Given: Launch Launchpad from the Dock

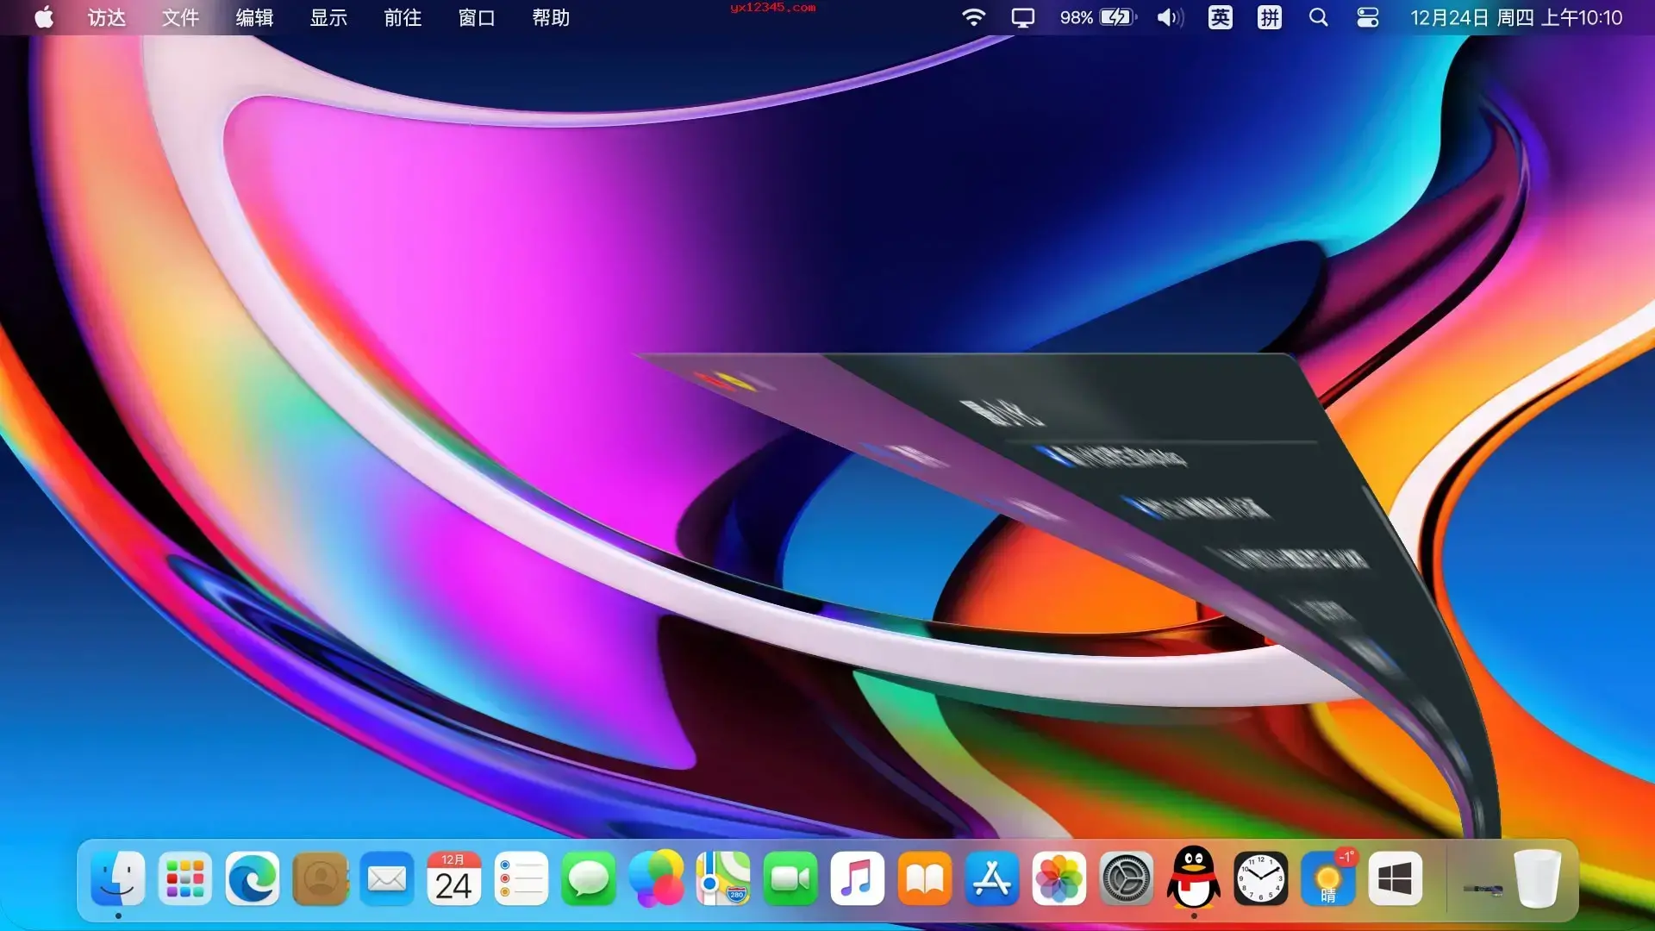Looking at the screenshot, I should [x=185, y=878].
